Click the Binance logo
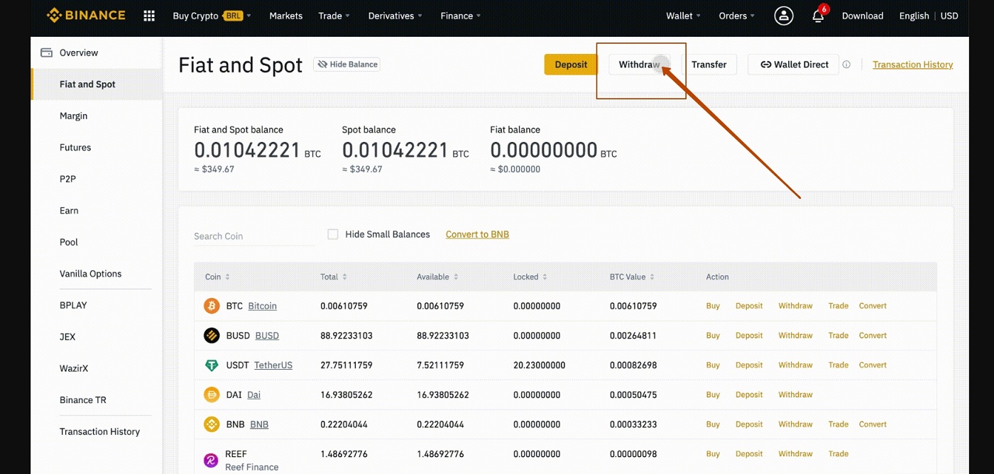This screenshot has height=474, width=994. tap(86, 16)
